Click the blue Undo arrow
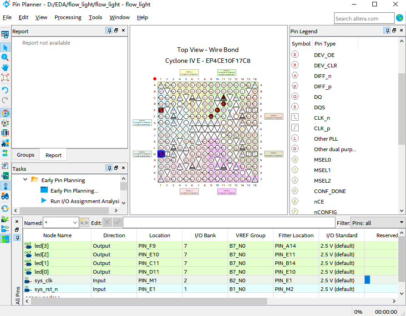Screen dimensions: 406x316 coord(5,90)
